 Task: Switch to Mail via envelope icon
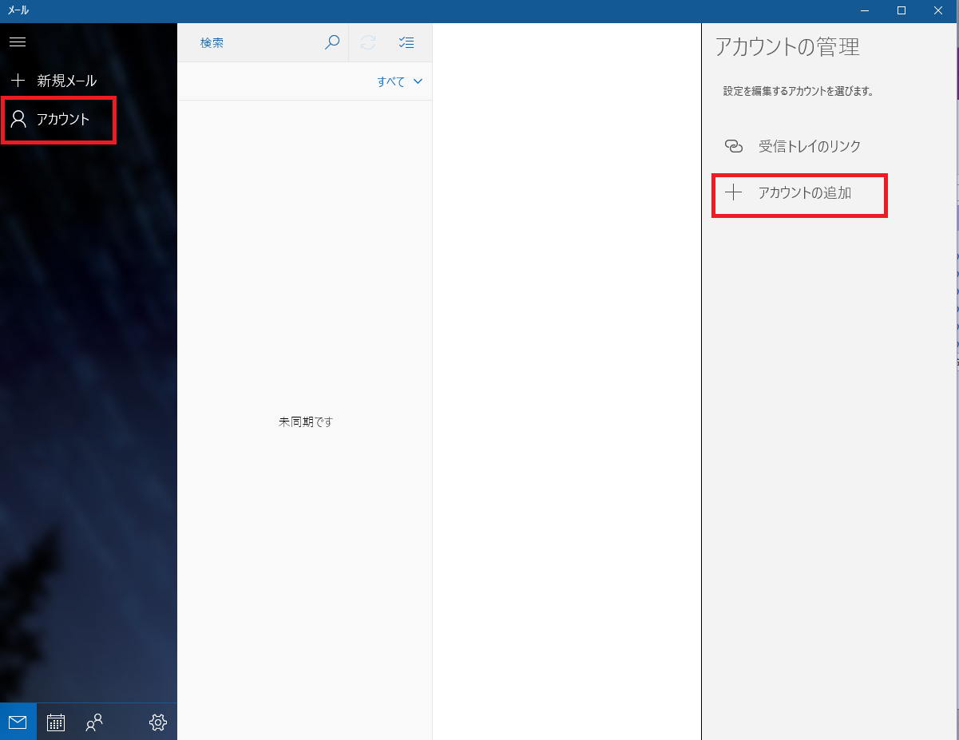[18, 722]
